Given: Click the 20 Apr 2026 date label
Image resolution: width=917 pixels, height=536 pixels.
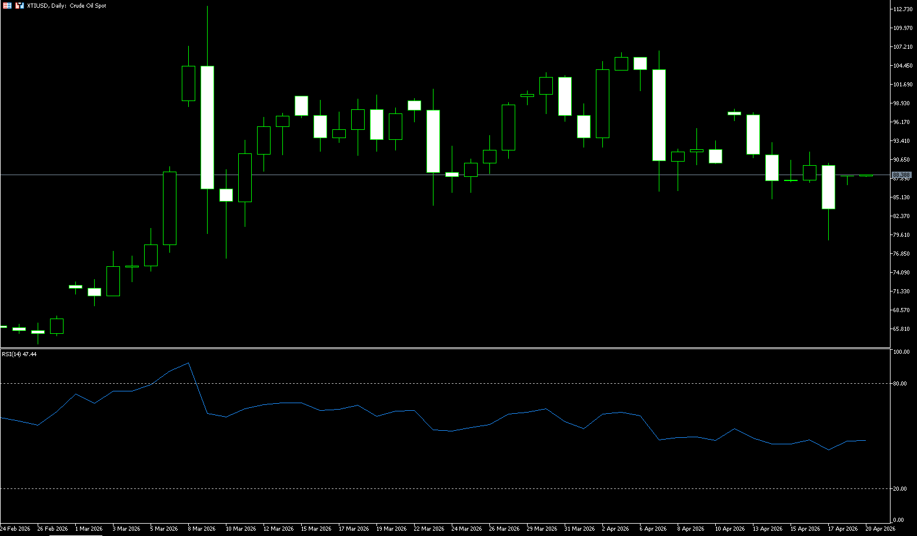Looking at the screenshot, I should click(x=880, y=529).
